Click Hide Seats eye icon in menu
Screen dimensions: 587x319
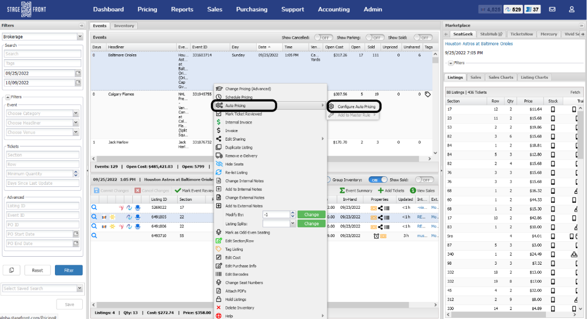(219, 164)
